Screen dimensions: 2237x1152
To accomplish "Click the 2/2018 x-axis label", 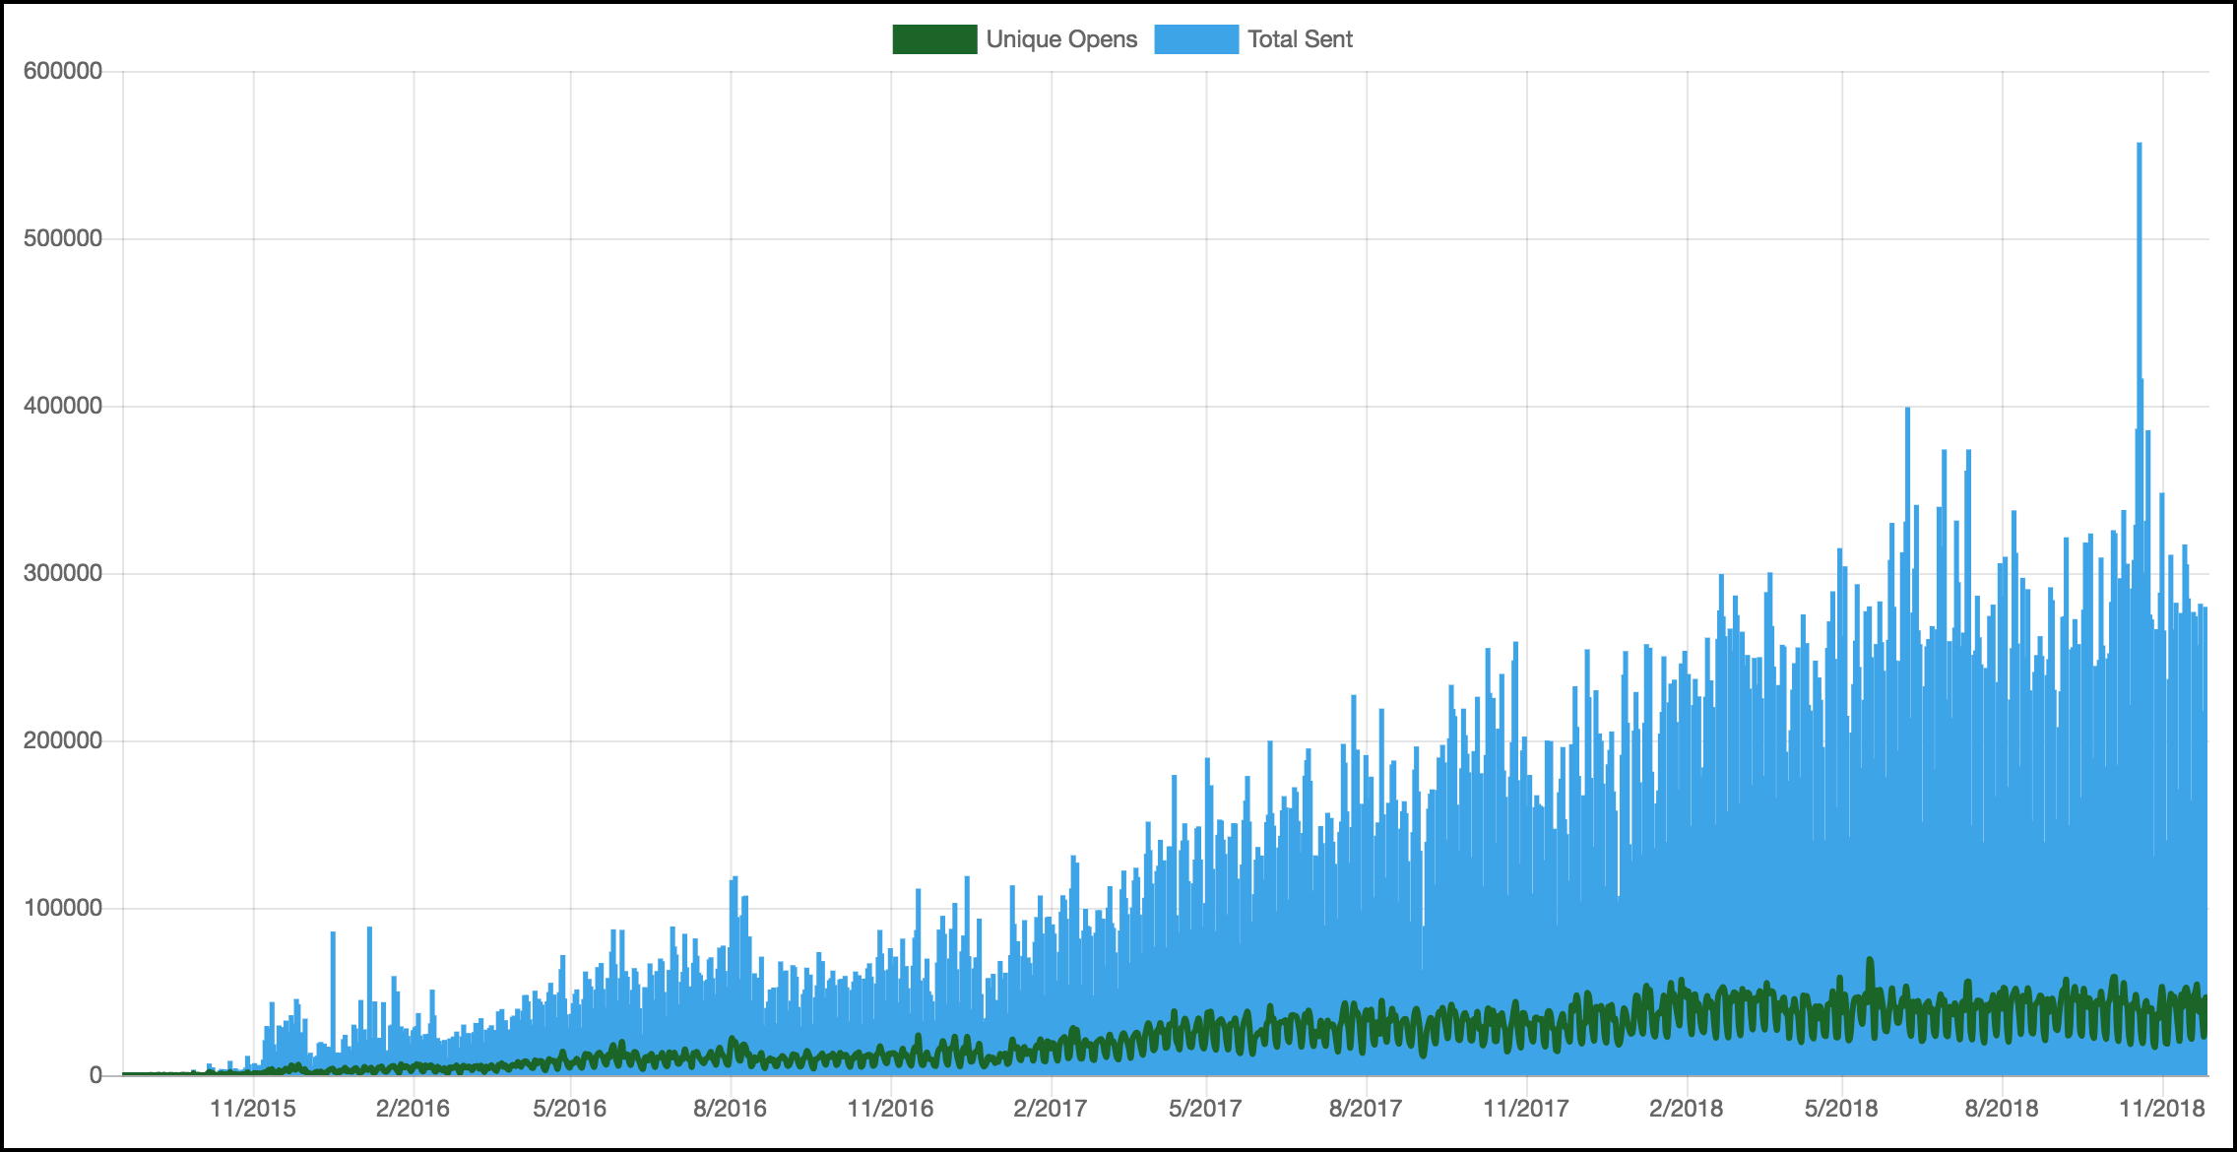I will [x=1687, y=1109].
